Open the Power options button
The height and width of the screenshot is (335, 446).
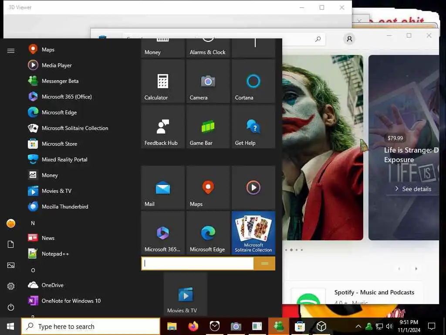pyautogui.click(x=11, y=307)
